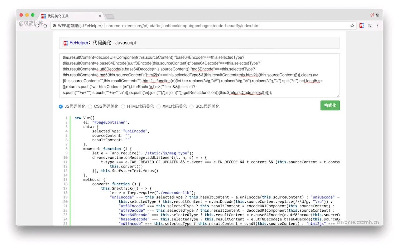Pick the HTML代码美化 radio option

[123, 106]
